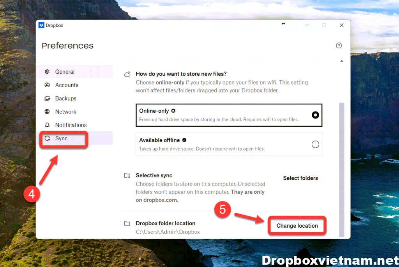This screenshot has height=267, width=399.
Task: Open the Sync preferences tab
Action: pos(62,138)
